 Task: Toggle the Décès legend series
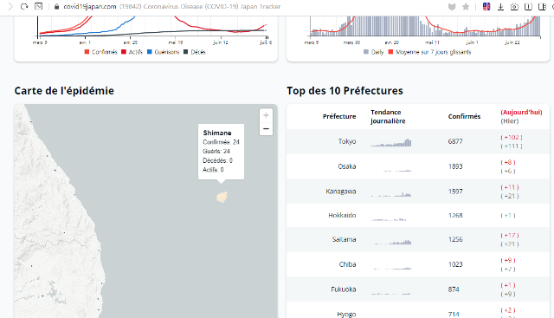click(194, 52)
